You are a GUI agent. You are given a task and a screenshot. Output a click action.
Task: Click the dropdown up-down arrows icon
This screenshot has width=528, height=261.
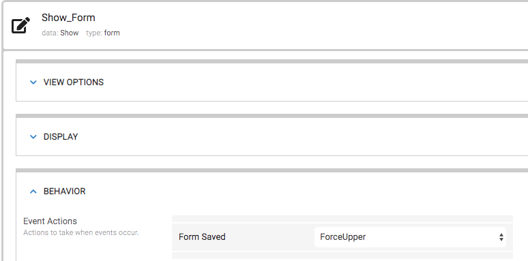pyautogui.click(x=501, y=237)
